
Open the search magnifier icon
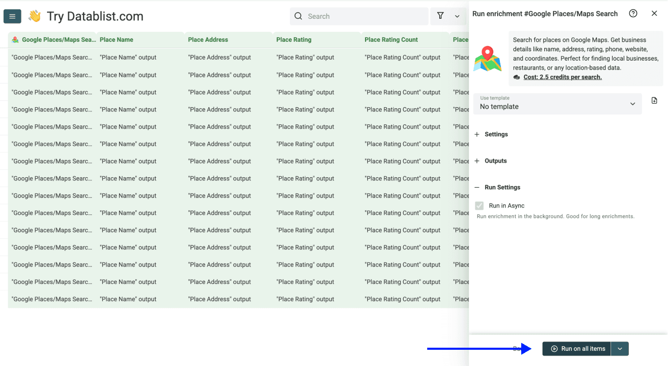point(298,16)
